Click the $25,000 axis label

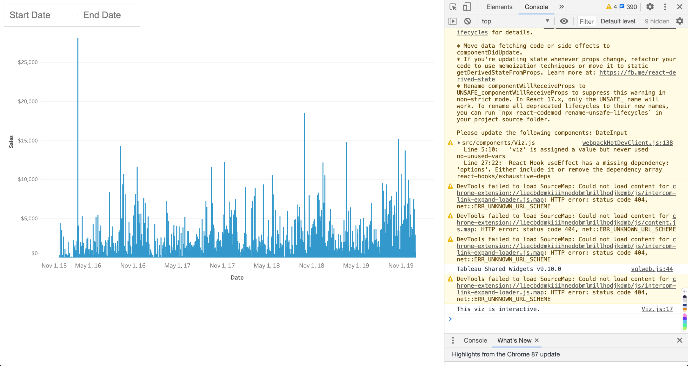pyautogui.click(x=28, y=62)
